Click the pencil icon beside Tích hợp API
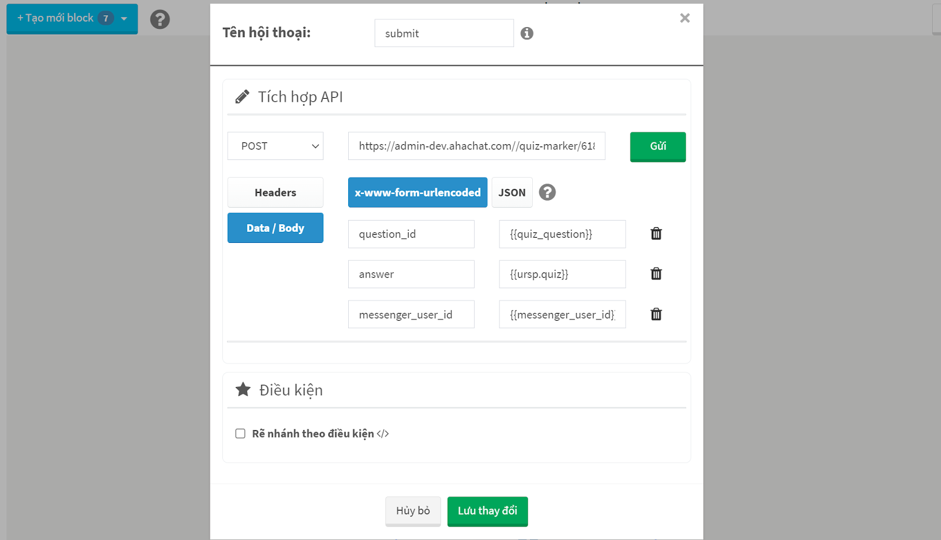This screenshot has width=941, height=540. (x=242, y=97)
